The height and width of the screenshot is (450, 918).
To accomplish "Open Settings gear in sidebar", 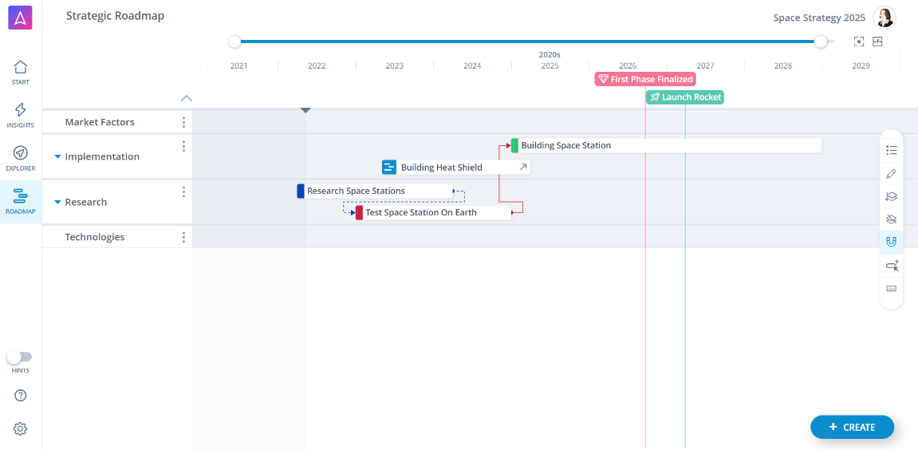I will tap(21, 428).
